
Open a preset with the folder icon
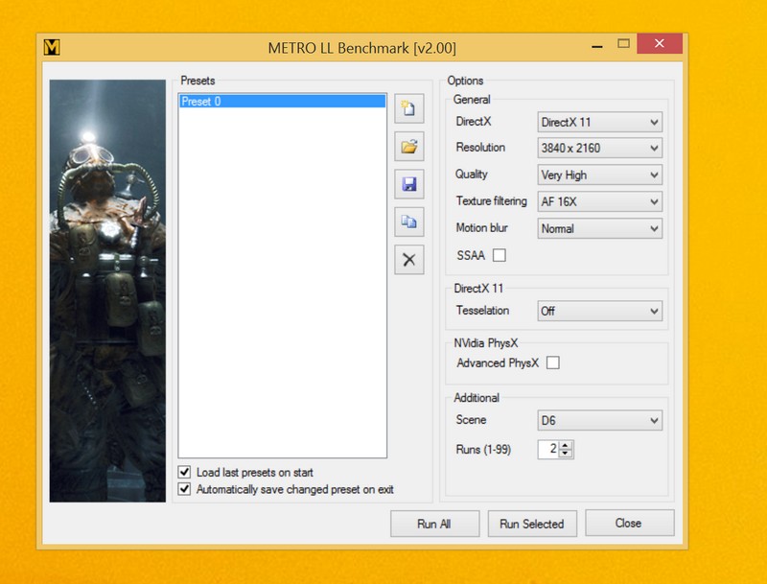tap(409, 147)
